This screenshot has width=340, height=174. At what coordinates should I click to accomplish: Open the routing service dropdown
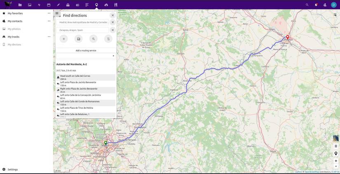[86, 56]
